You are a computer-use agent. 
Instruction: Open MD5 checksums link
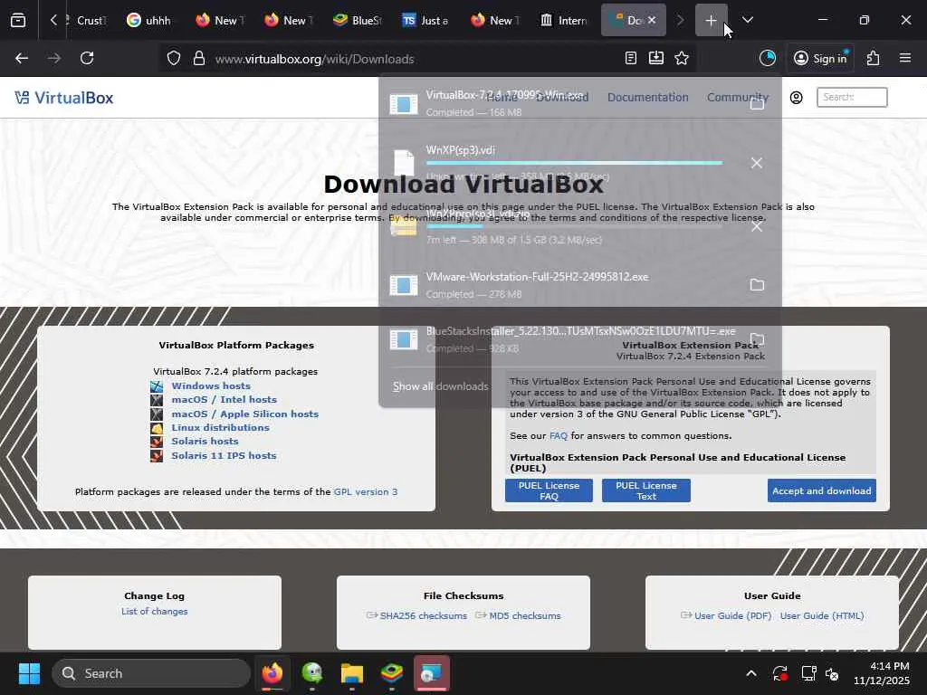pyautogui.click(x=524, y=615)
